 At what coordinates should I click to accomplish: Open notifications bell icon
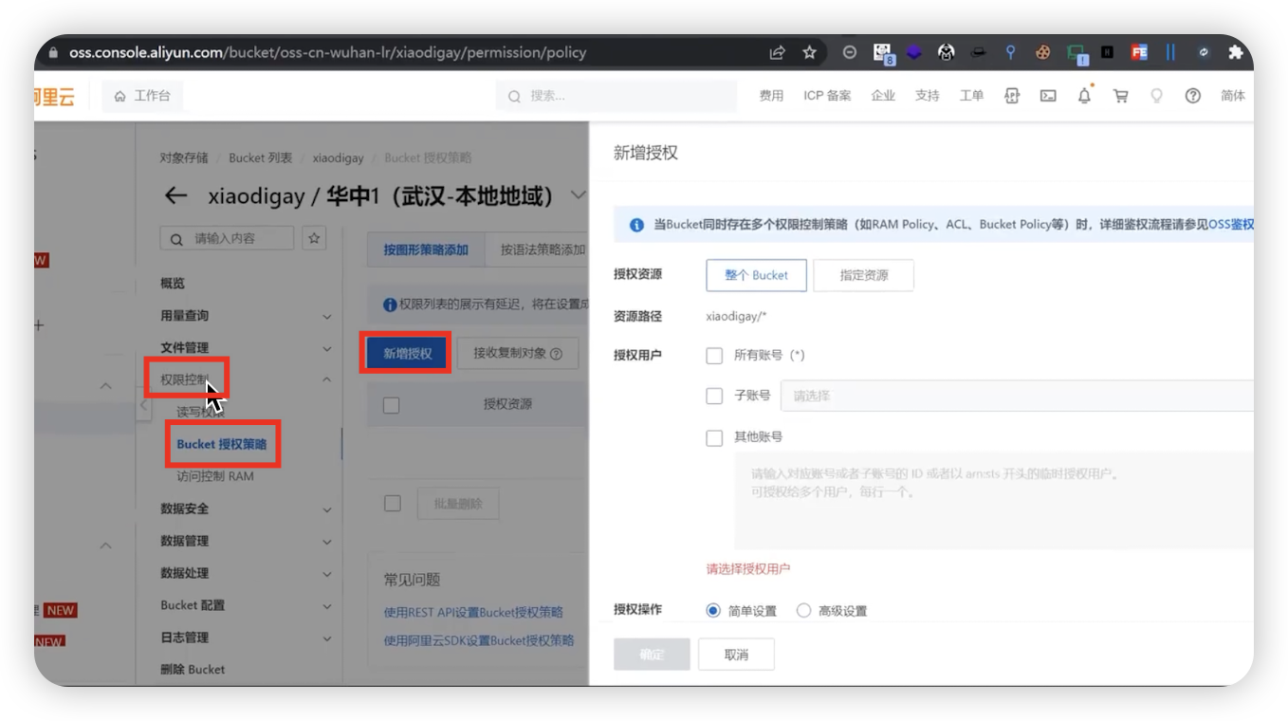tap(1085, 95)
